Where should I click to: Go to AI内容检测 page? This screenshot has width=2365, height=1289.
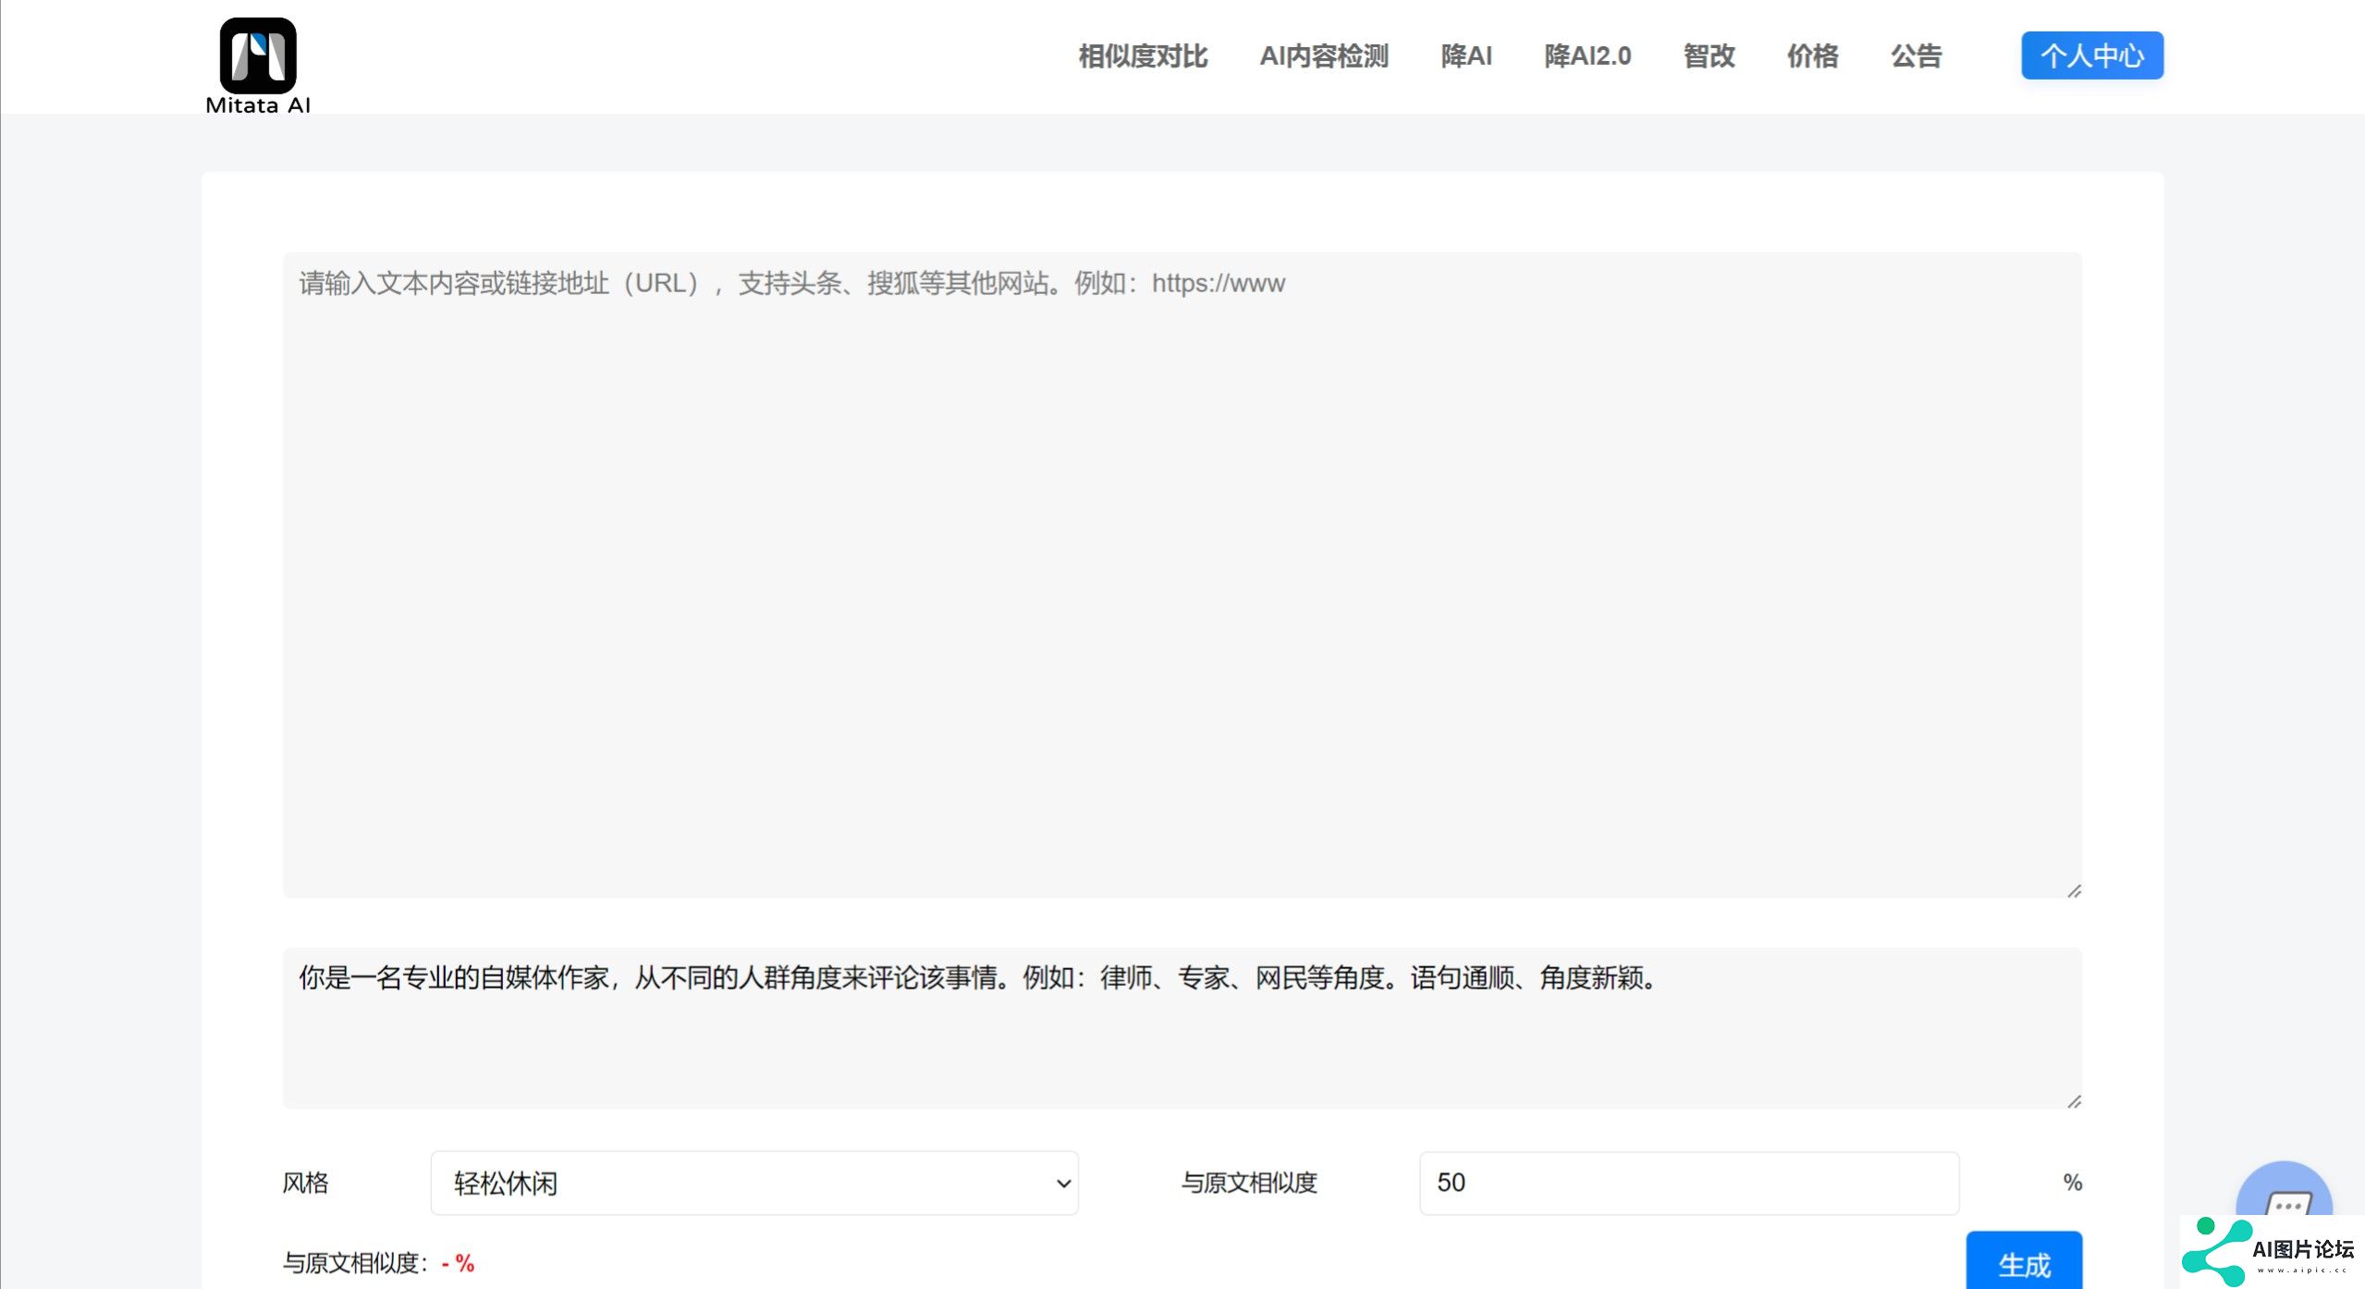pyautogui.click(x=1324, y=56)
